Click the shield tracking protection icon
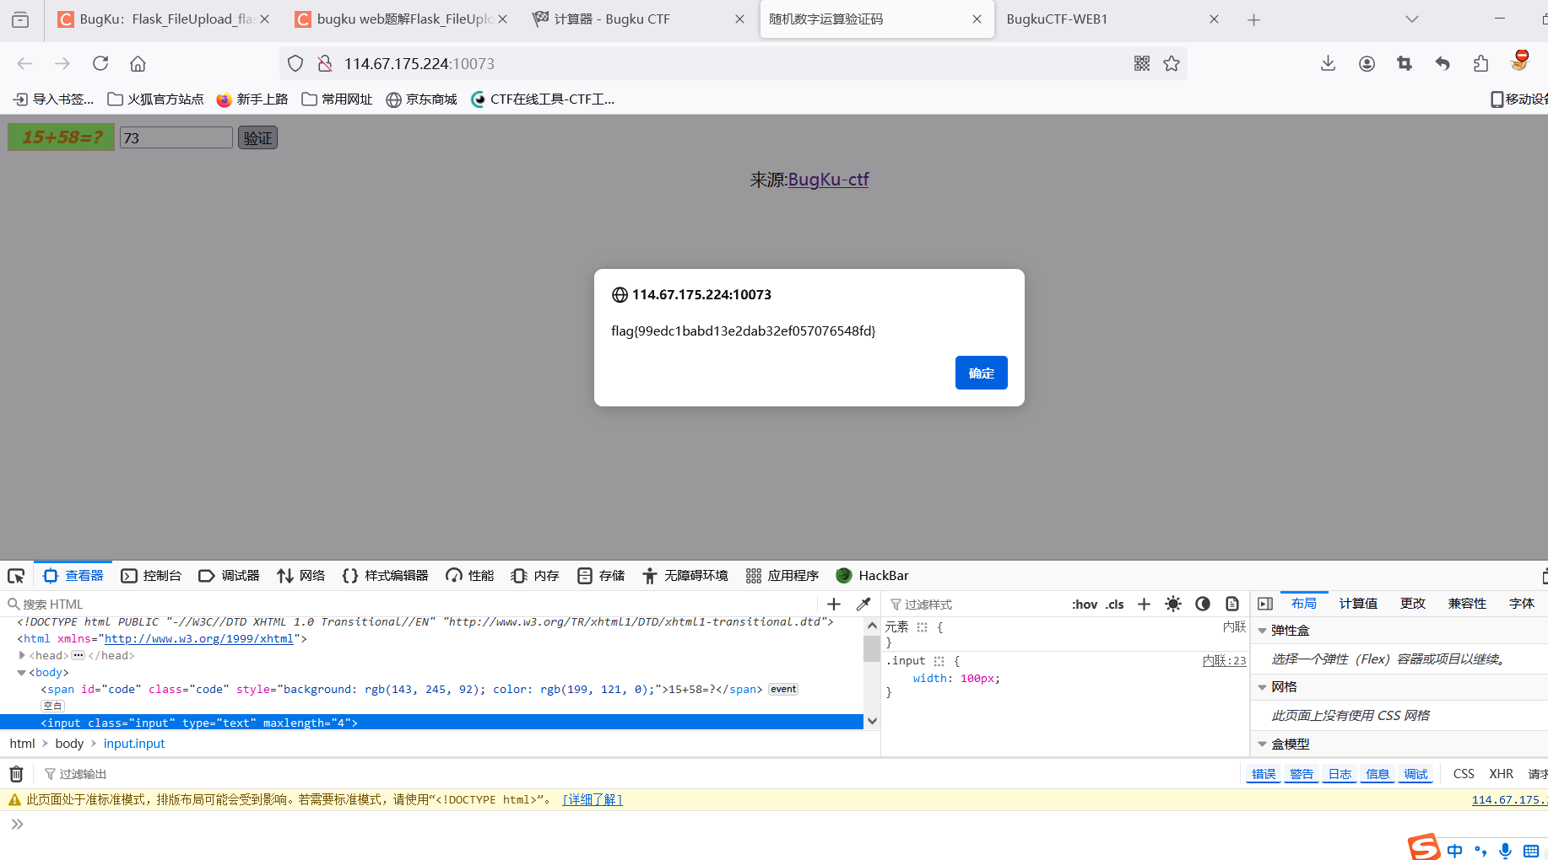The height and width of the screenshot is (860, 1548). 296,63
